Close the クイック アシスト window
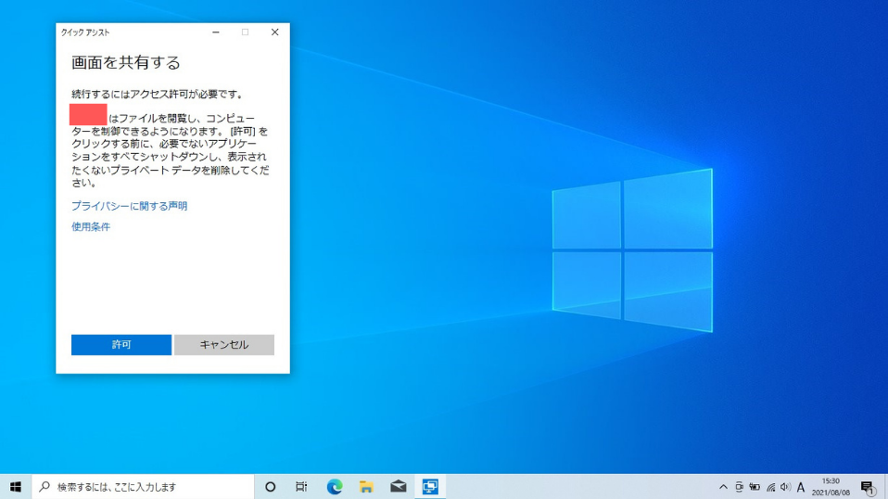Image resolution: width=888 pixels, height=499 pixels. point(274,32)
